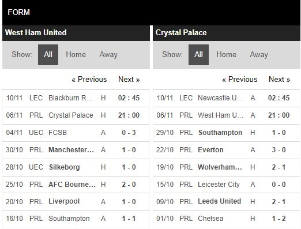Screen dimensions: 301x229
Task: Go to Previous West Ham United matches
Action: [89, 79]
